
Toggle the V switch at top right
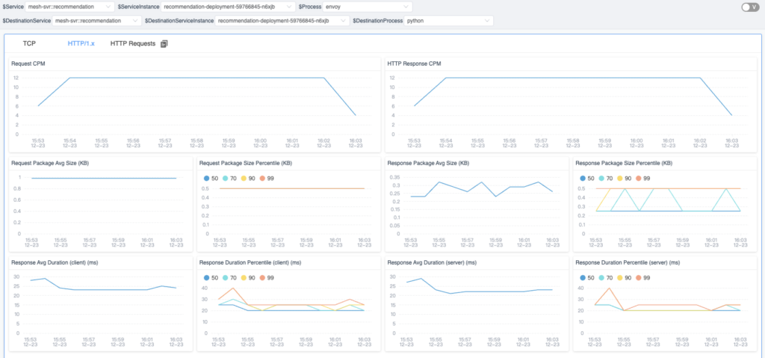point(749,7)
